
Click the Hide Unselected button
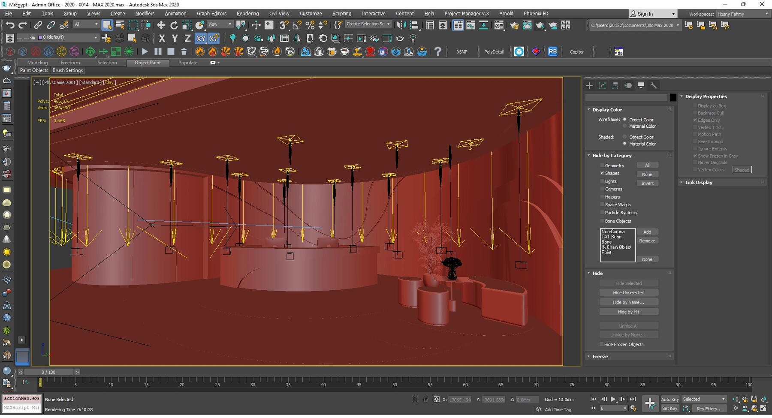click(x=628, y=292)
